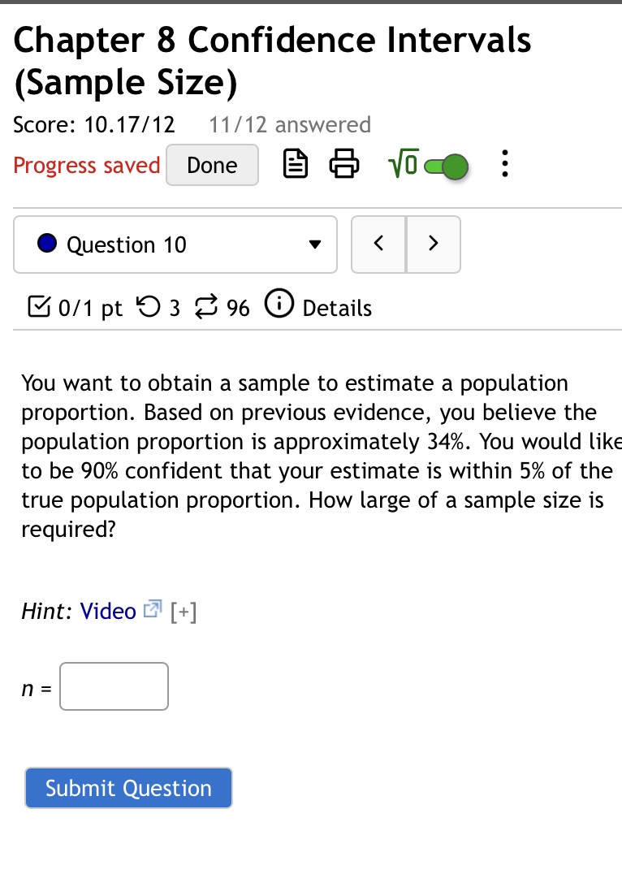The width and height of the screenshot is (622, 887).
Task: Click the info icon before Details
Action: (x=279, y=305)
